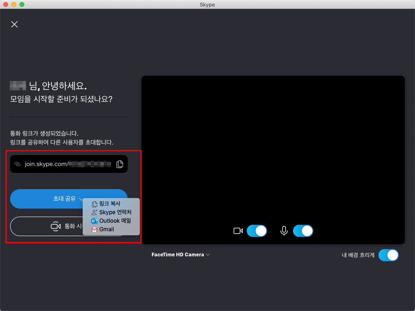Disable the 내 배경 흐리게 blur toggle
Viewport: 415px width, 311px height.
click(389, 255)
